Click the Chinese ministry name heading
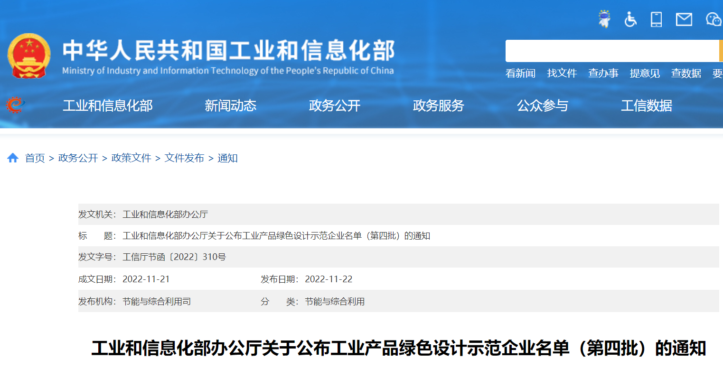The height and width of the screenshot is (367, 723). coord(228,50)
